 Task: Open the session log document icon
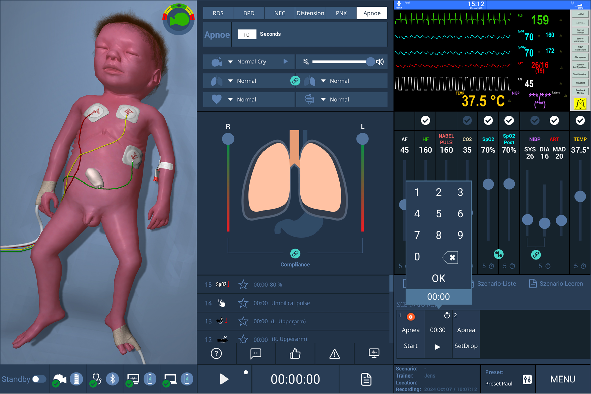(366, 379)
